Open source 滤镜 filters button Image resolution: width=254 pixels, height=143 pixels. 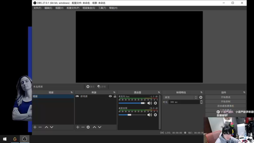click(102, 86)
